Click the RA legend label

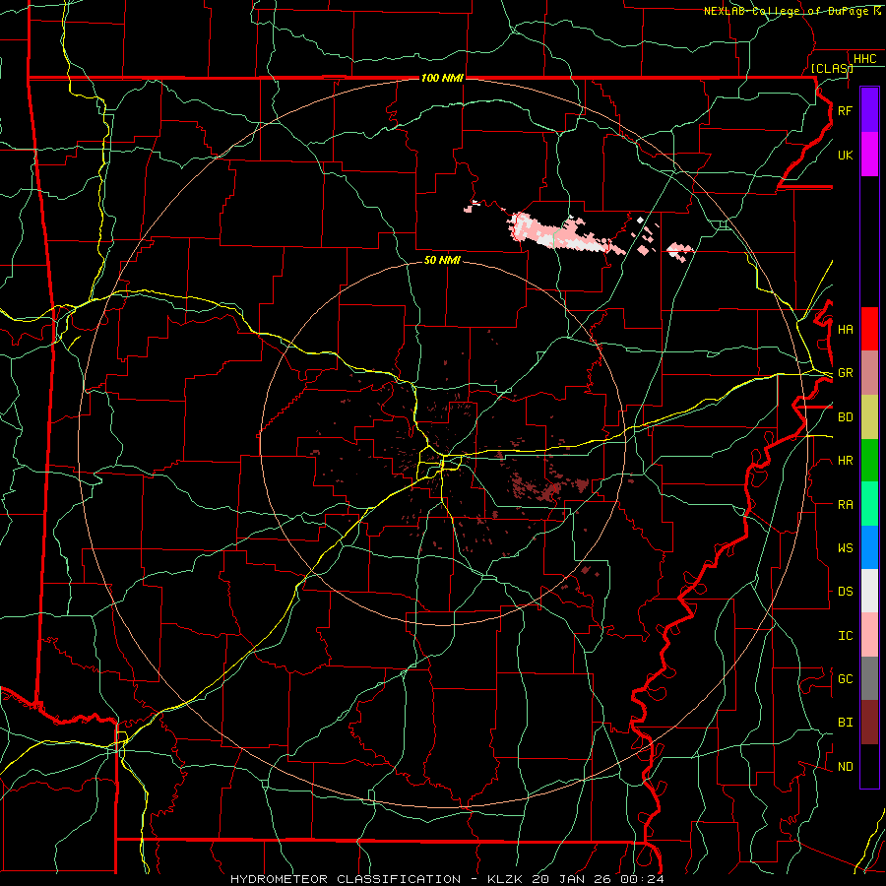click(845, 504)
